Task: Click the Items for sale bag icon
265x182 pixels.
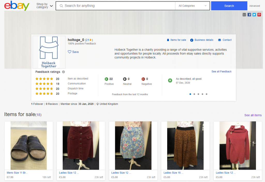Action: click(x=168, y=40)
